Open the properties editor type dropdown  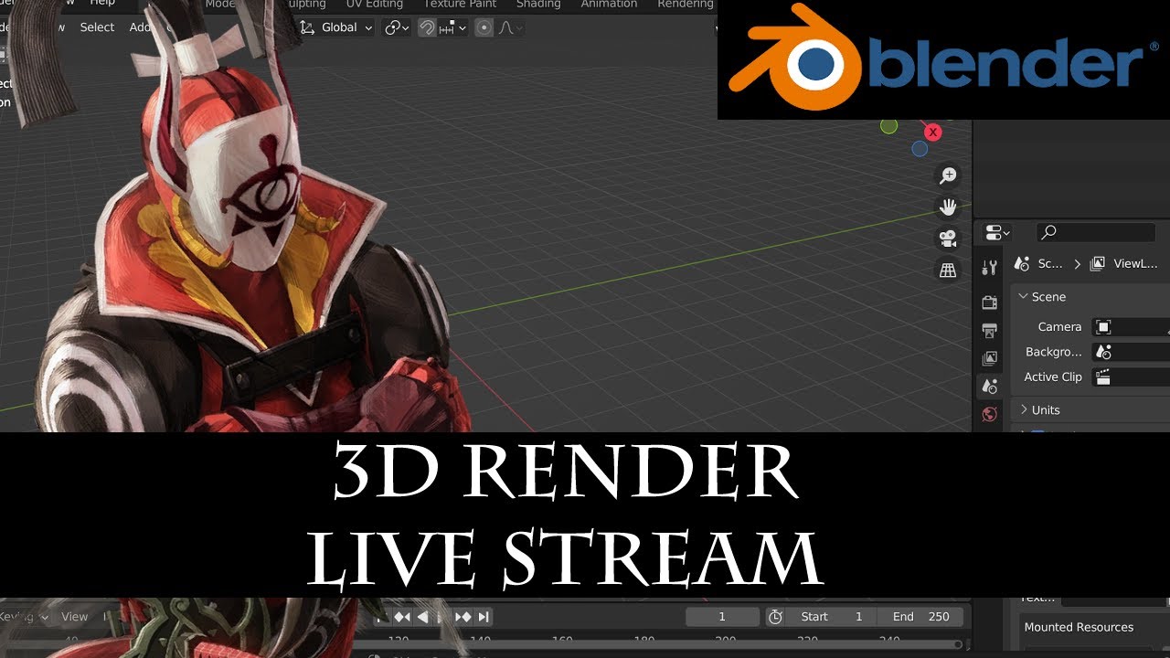pyautogui.click(x=997, y=233)
